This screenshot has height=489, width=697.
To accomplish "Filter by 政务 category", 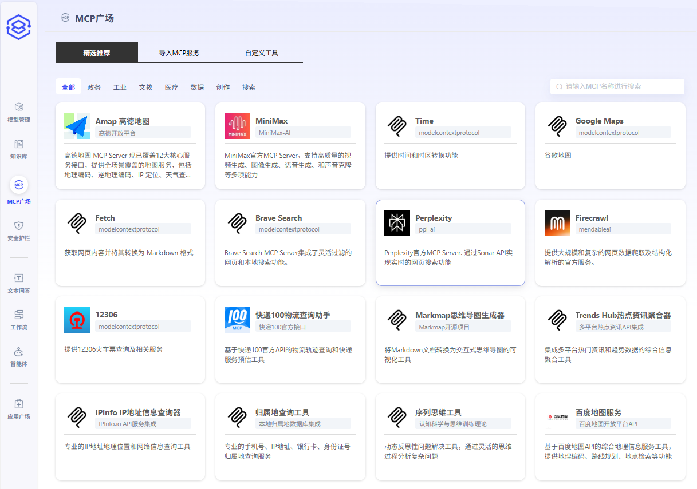I will point(94,88).
